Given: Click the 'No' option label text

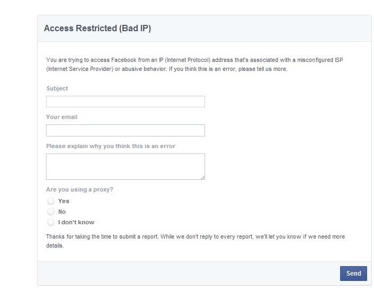Looking at the screenshot, I should (x=62, y=212).
